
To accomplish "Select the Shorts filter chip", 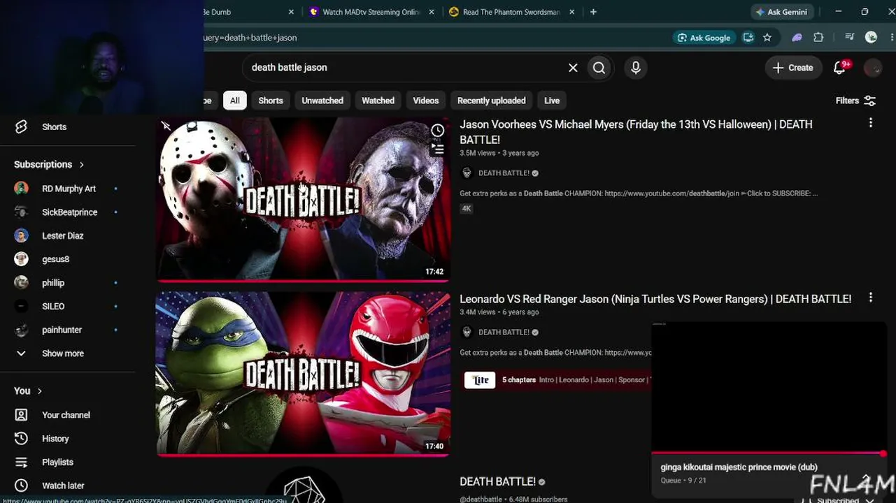I will click(x=271, y=101).
